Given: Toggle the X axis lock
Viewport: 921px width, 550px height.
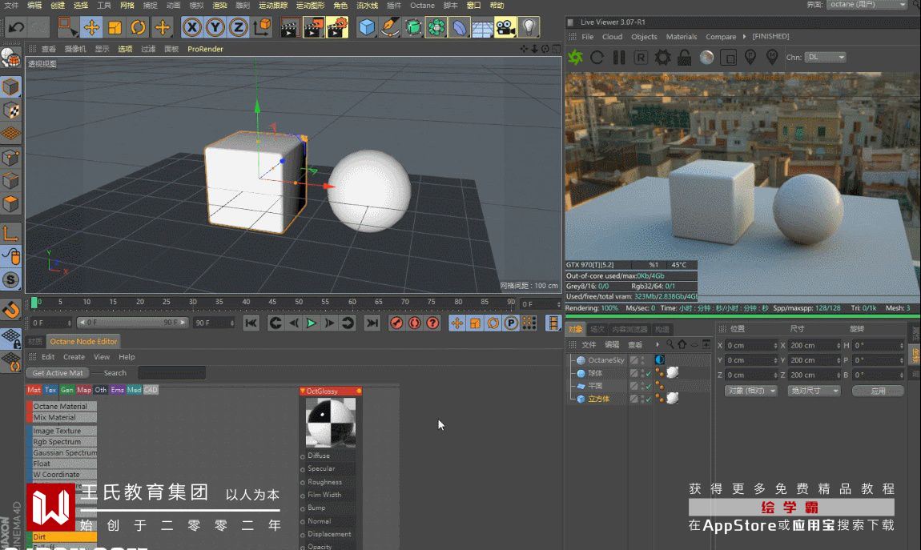Looking at the screenshot, I should 191,28.
